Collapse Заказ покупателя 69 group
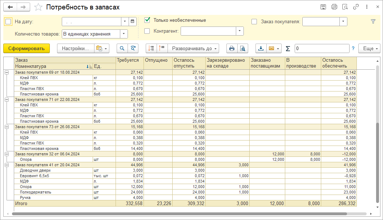Image resolution: width=383 pixels, height=220 pixels. 7,72
